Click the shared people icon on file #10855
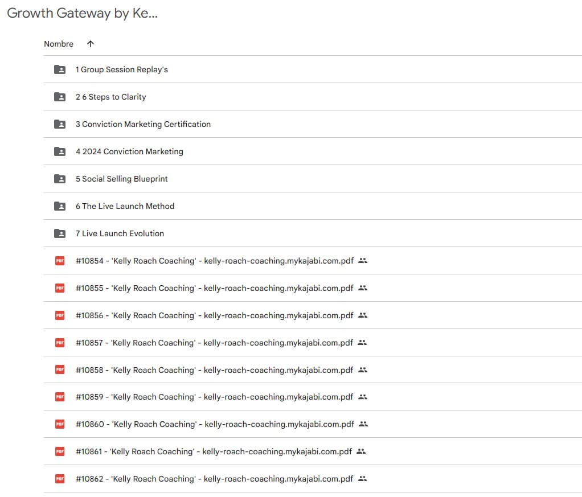 tap(363, 288)
